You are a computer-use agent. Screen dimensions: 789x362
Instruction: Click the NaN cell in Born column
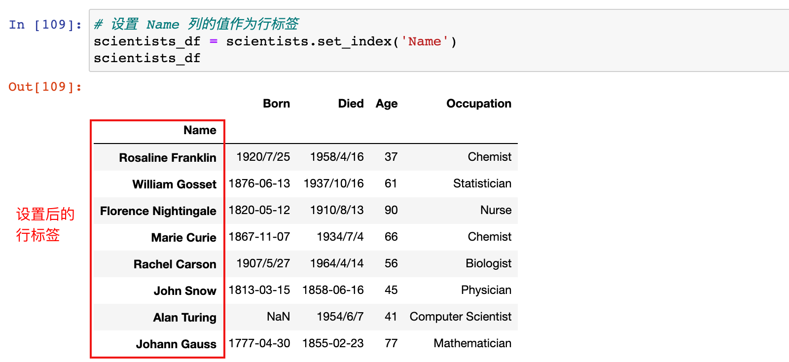(278, 317)
